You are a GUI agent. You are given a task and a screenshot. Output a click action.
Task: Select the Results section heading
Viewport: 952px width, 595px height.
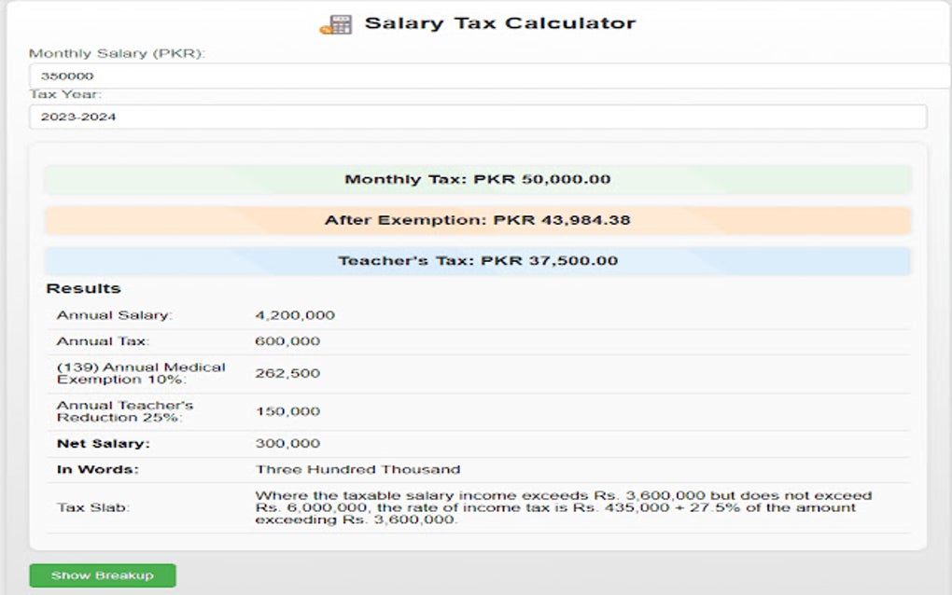pyautogui.click(x=82, y=288)
